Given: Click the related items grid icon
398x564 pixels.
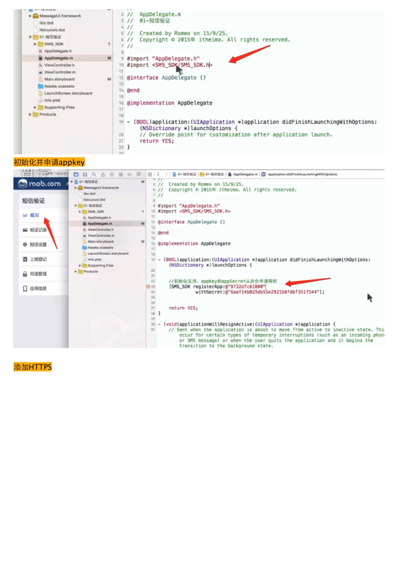Looking at the screenshot, I should coord(150,174).
